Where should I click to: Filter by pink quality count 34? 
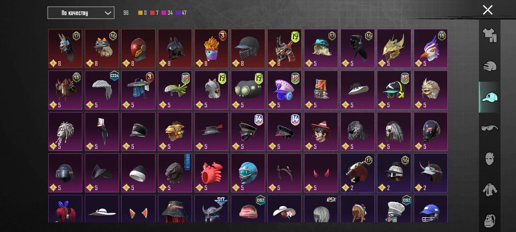[x=167, y=13]
